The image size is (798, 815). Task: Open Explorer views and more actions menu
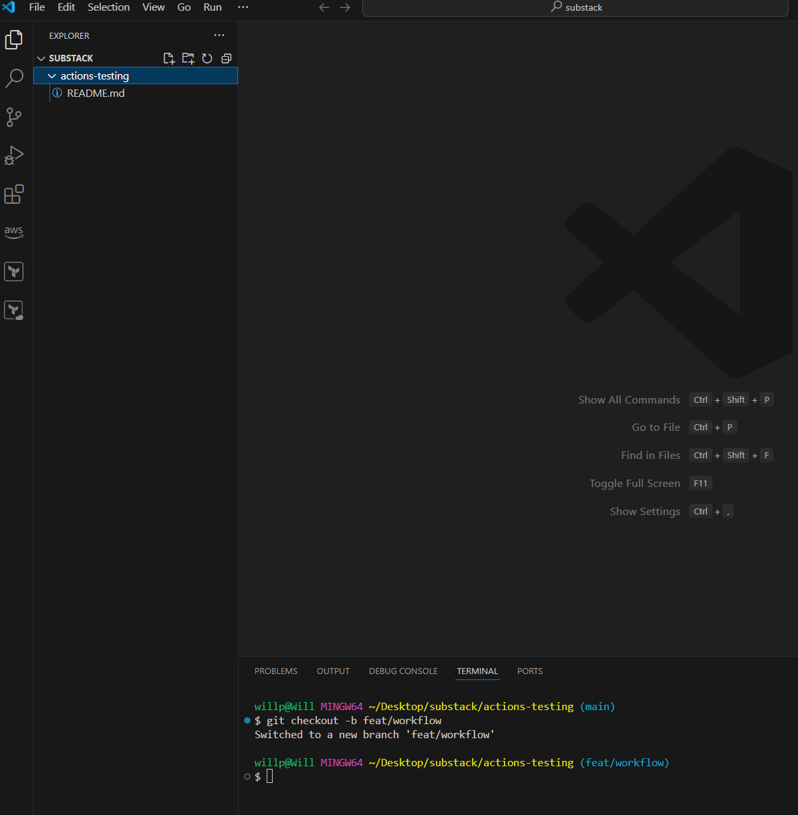tap(219, 35)
